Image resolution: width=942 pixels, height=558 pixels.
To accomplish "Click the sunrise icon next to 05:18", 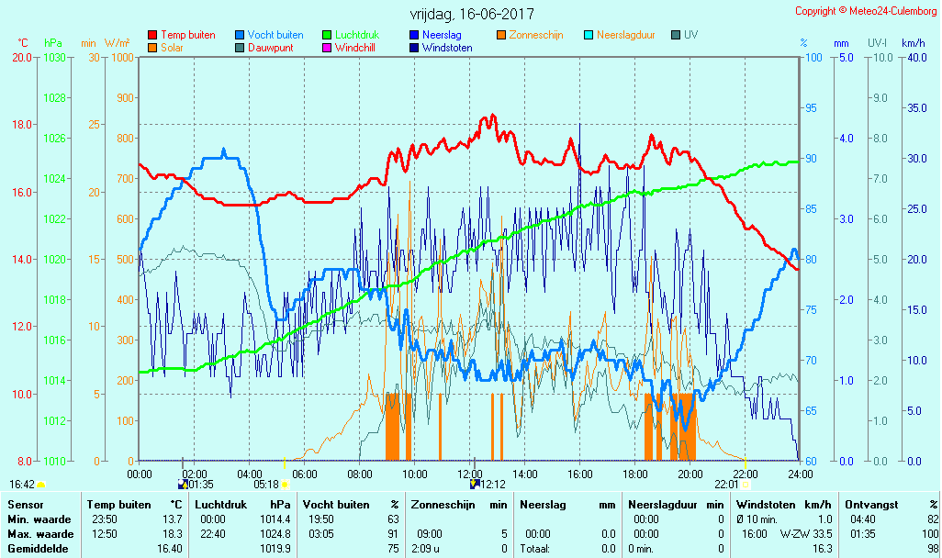I will pos(285,484).
